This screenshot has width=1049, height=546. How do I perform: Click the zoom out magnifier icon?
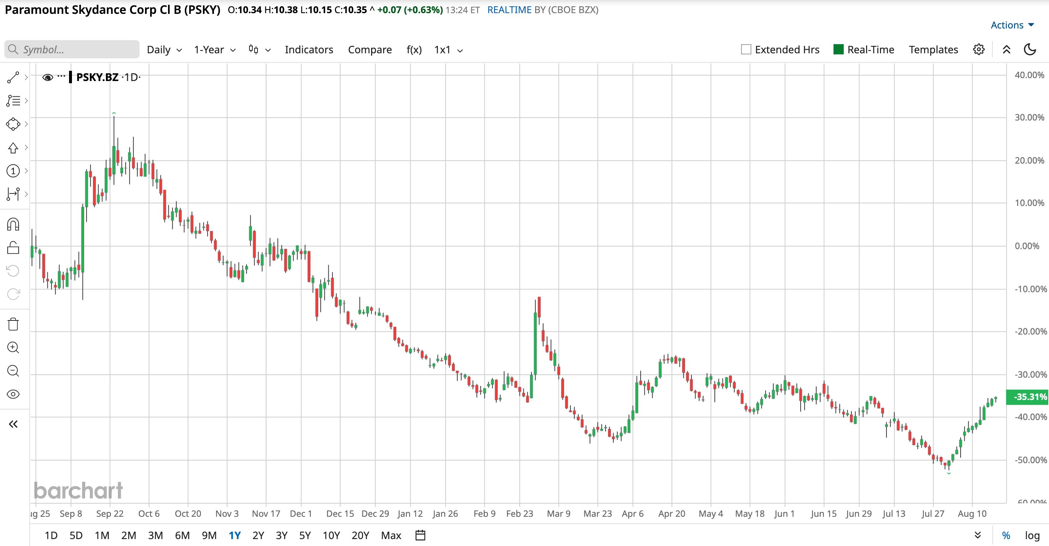pos(13,371)
